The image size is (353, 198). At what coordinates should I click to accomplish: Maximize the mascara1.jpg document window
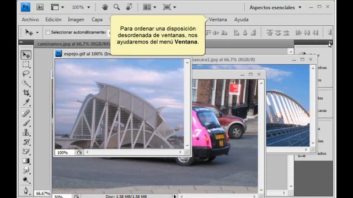(302, 59)
